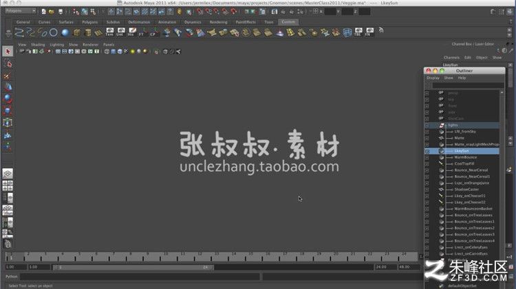Open Outliner Show menu

(x=448, y=78)
